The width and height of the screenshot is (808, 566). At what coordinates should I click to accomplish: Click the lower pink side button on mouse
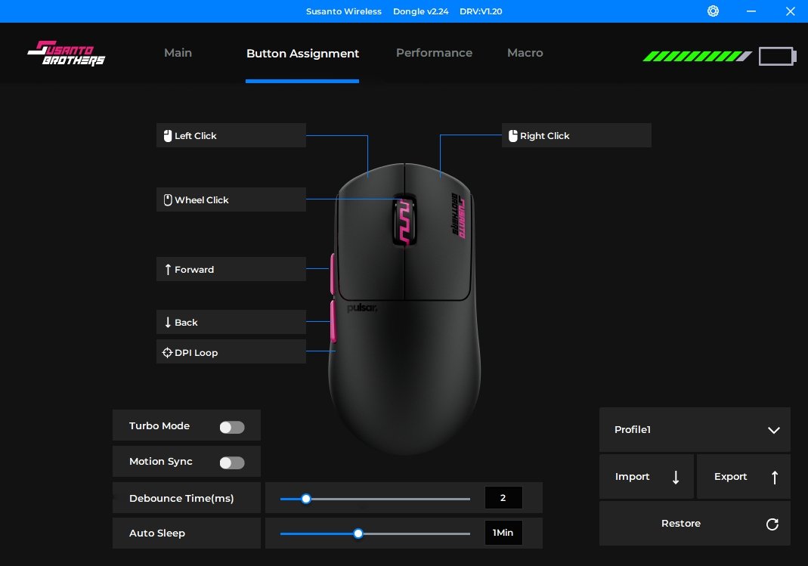coord(333,321)
